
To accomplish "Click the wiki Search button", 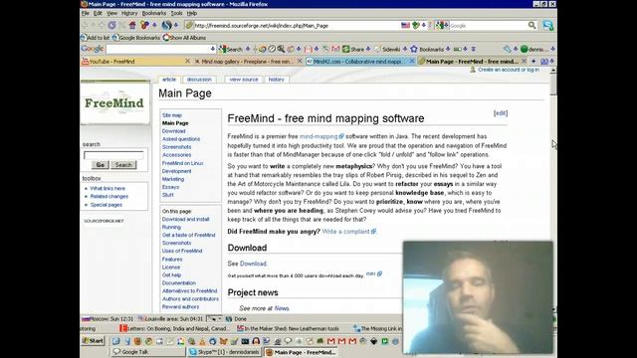I will pos(123,165).
